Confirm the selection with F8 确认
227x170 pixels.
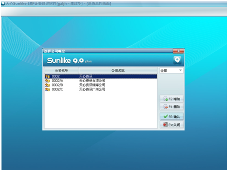(x=171, y=117)
